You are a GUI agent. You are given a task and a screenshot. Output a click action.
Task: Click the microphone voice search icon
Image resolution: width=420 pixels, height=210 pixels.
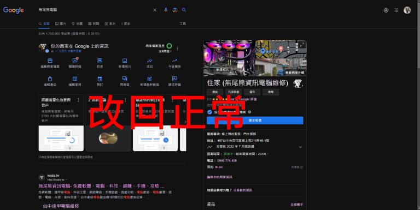tap(166, 10)
